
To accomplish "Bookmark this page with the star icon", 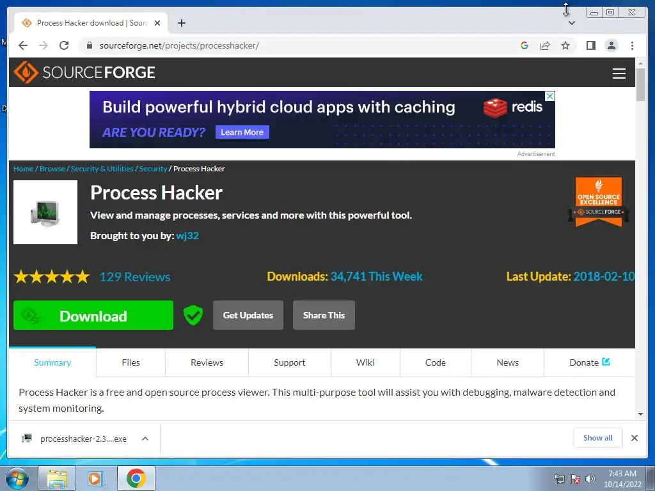I will pyautogui.click(x=565, y=45).
